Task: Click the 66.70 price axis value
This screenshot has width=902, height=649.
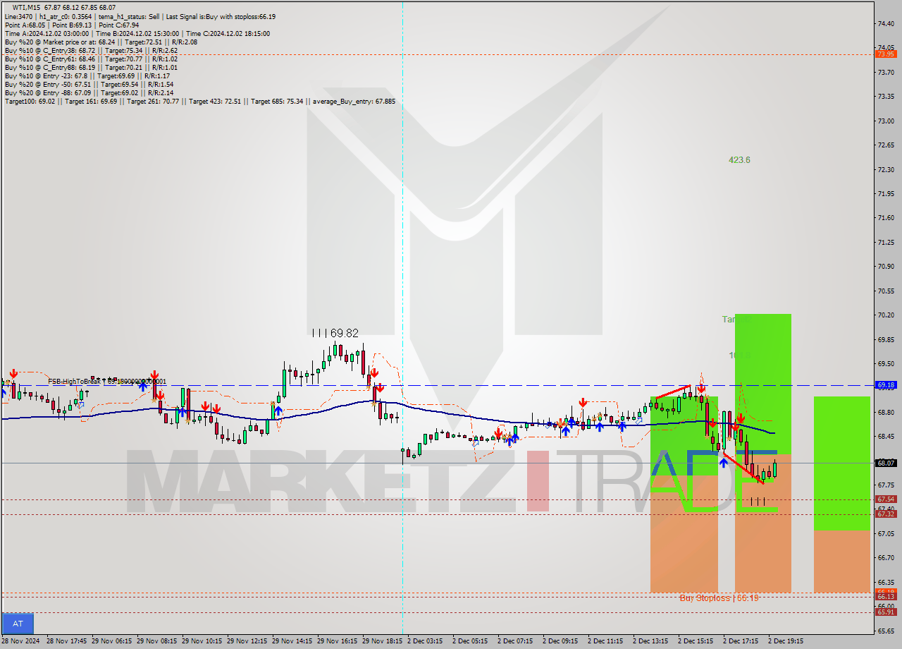Action: 886,557
